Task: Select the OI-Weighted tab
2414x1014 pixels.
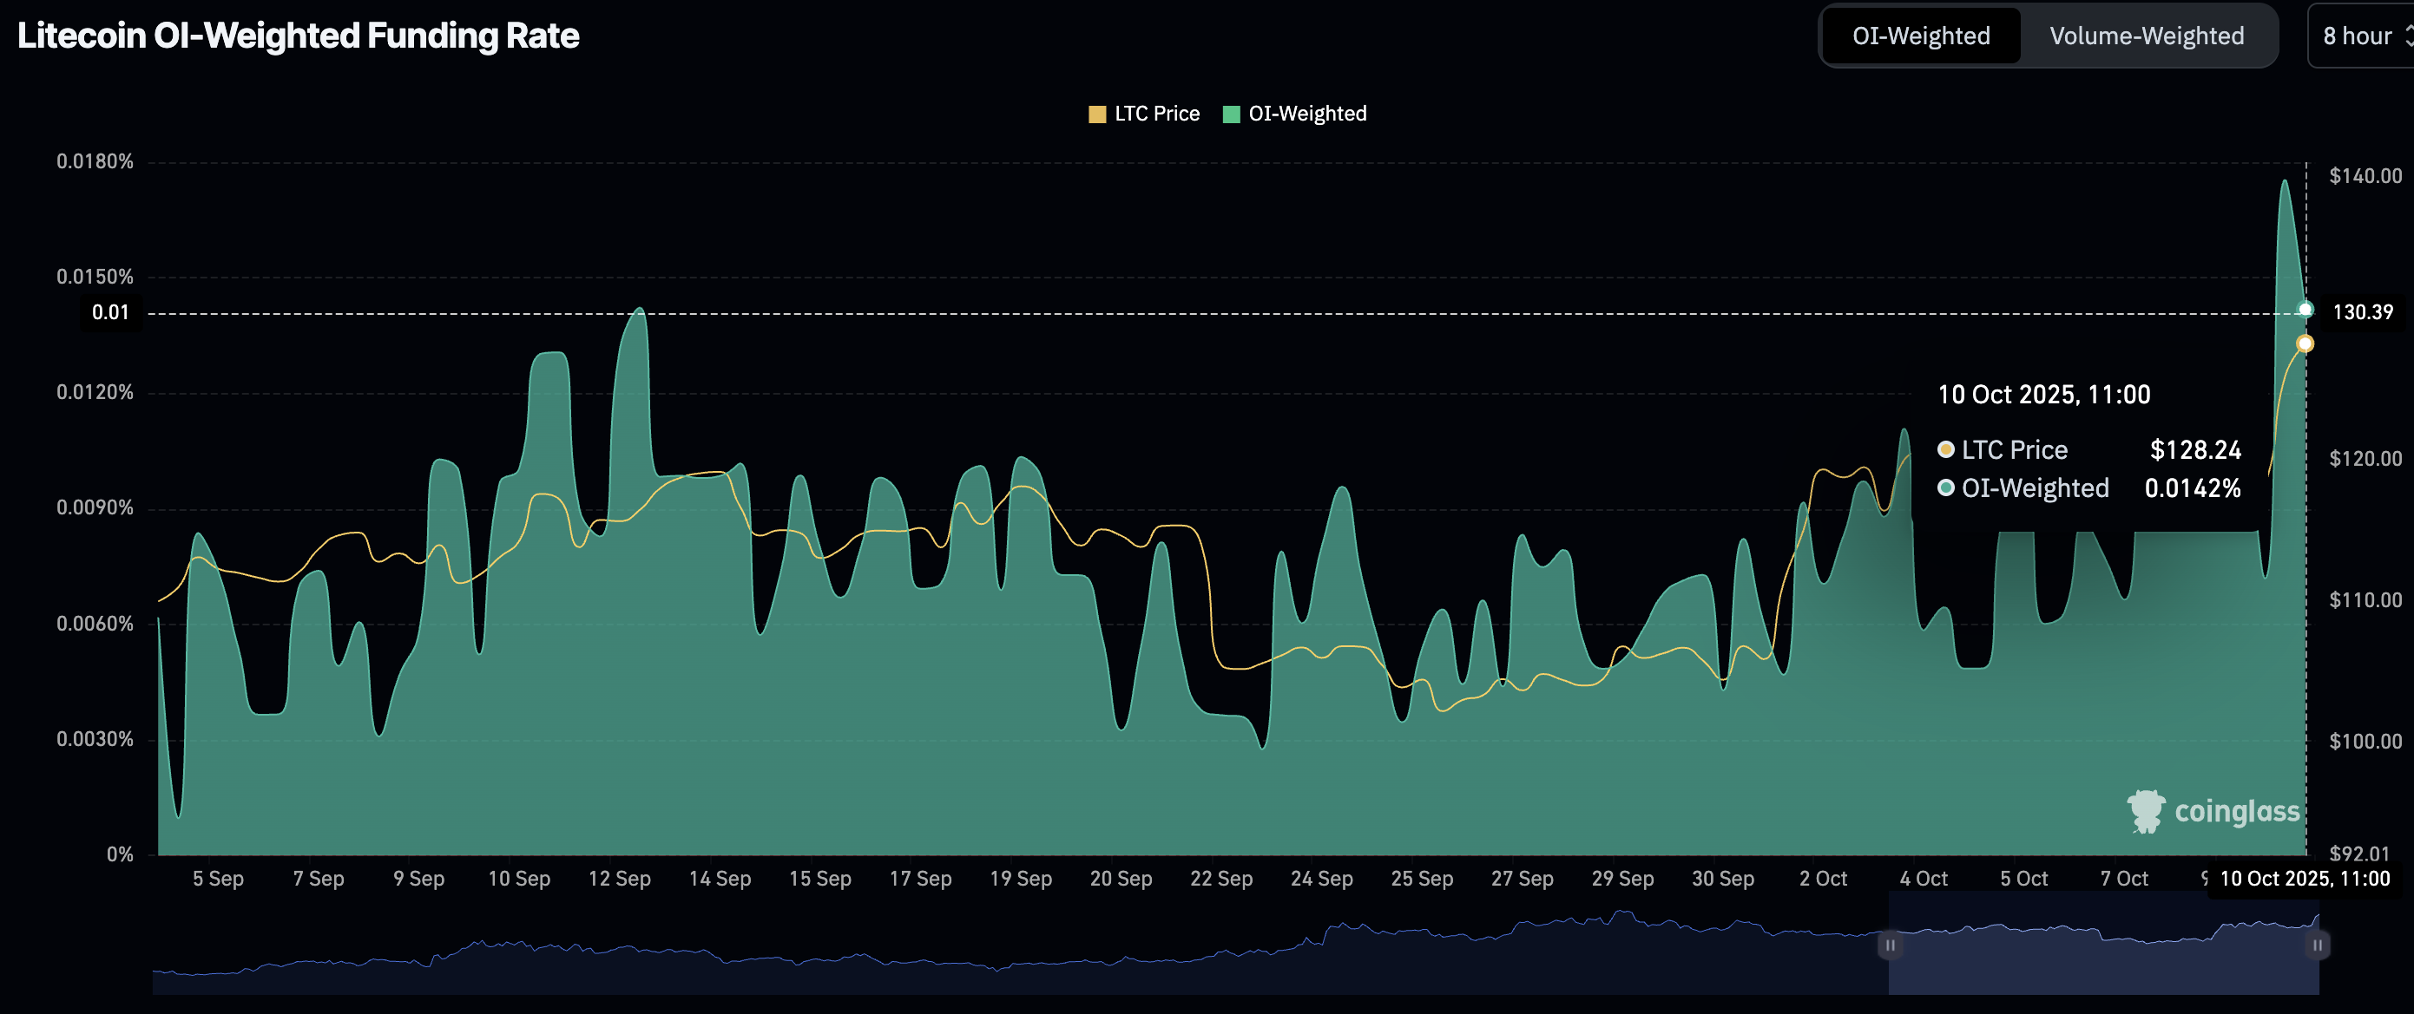Action: (1920, 36)
